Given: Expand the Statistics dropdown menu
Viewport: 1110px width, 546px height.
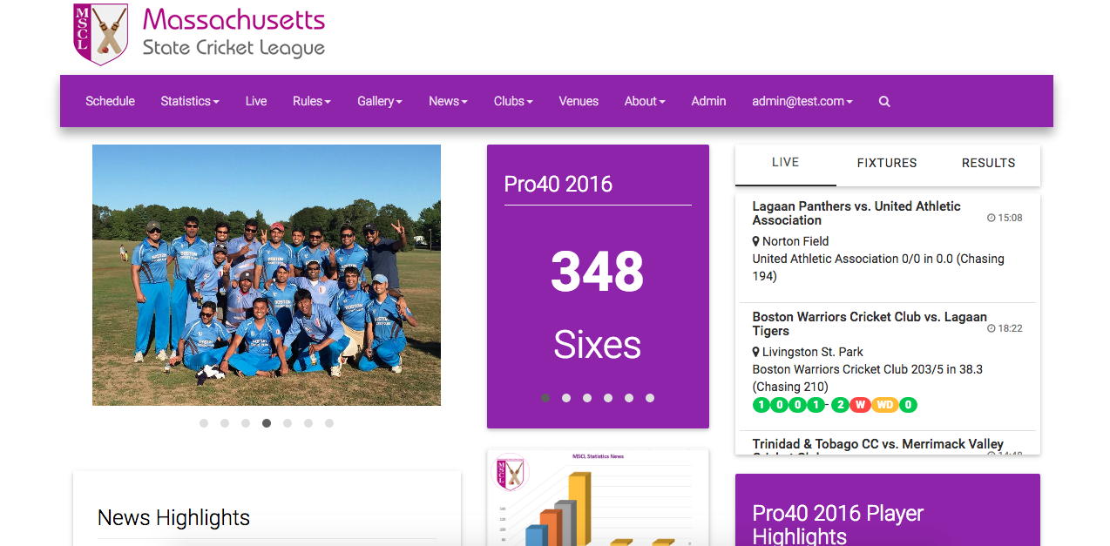Looking at the screenshot, I should (x=189, y=102).
